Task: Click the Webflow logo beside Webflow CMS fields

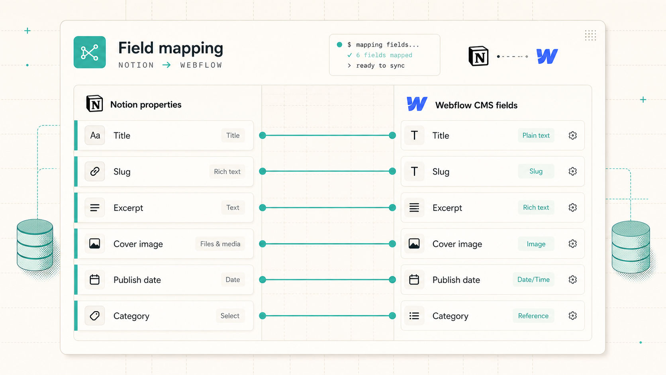Action: 417,104
